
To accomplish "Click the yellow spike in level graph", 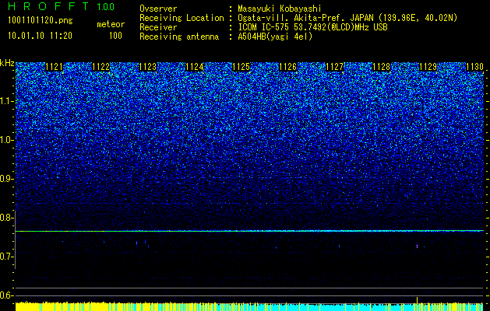I will [x=418, y=300].
